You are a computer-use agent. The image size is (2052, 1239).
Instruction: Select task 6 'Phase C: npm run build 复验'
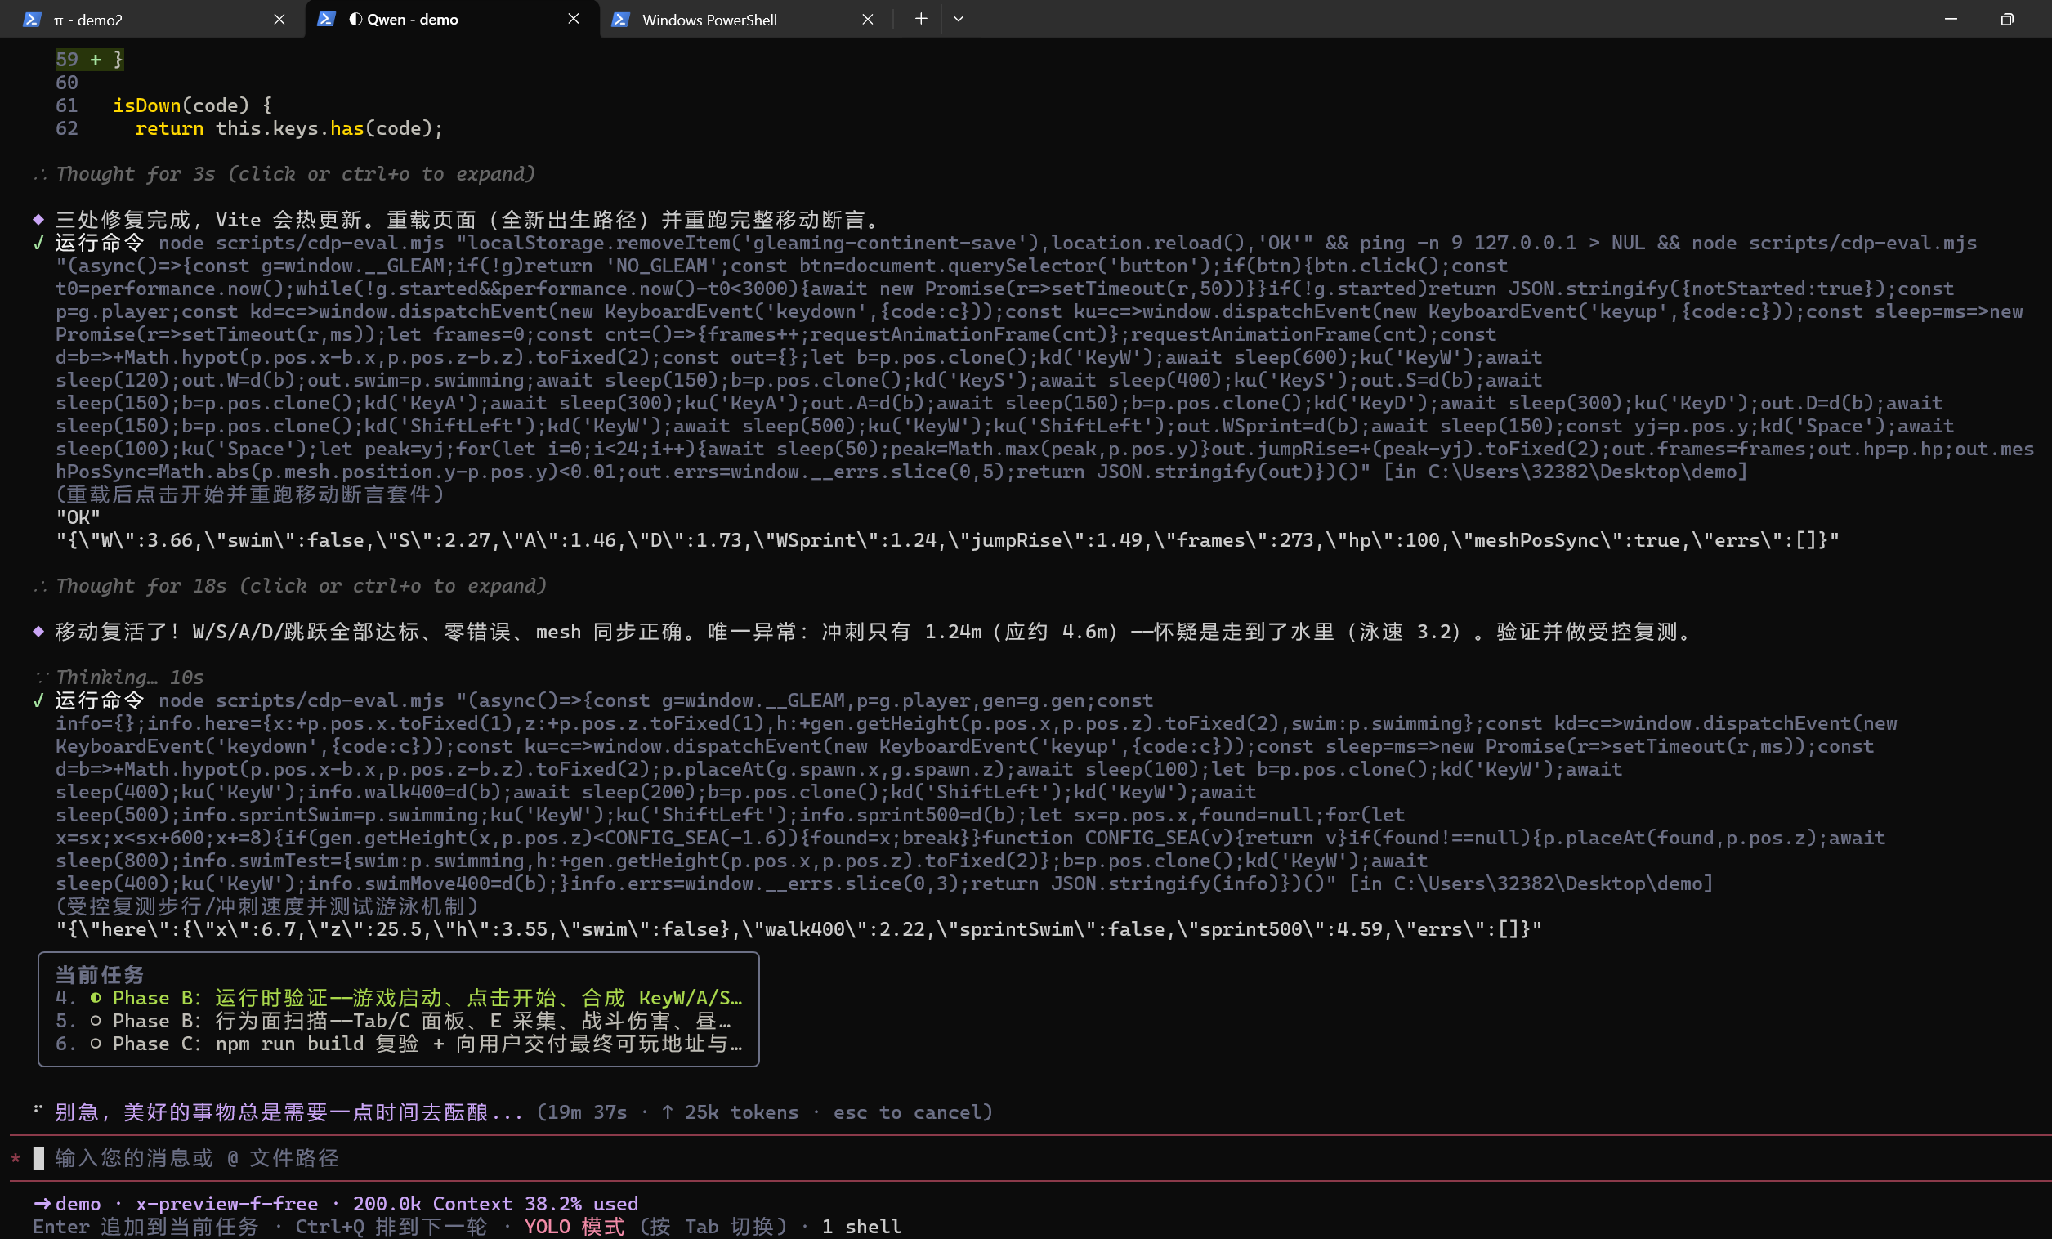pyautogui.click(x=399, y=1044)
